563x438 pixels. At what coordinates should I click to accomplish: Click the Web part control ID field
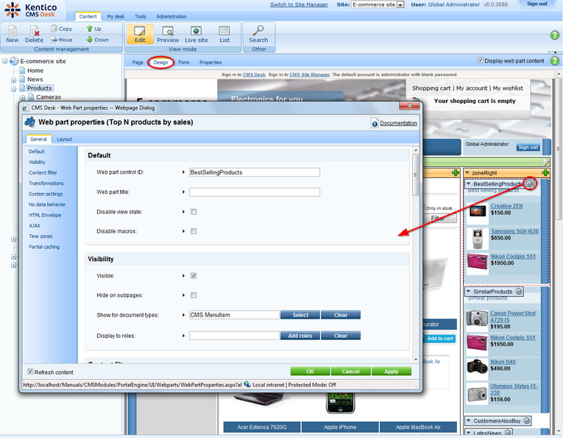coord(255,172)
